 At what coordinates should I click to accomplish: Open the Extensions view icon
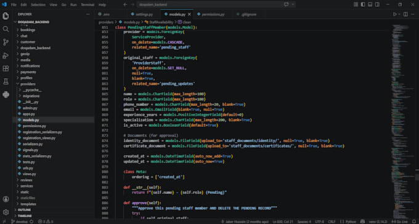click(6, 68)
